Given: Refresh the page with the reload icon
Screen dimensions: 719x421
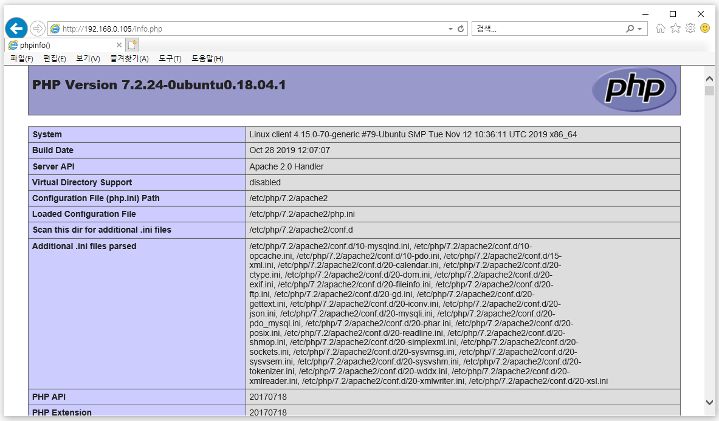Looking at the screenshot, I should point(461,29).
